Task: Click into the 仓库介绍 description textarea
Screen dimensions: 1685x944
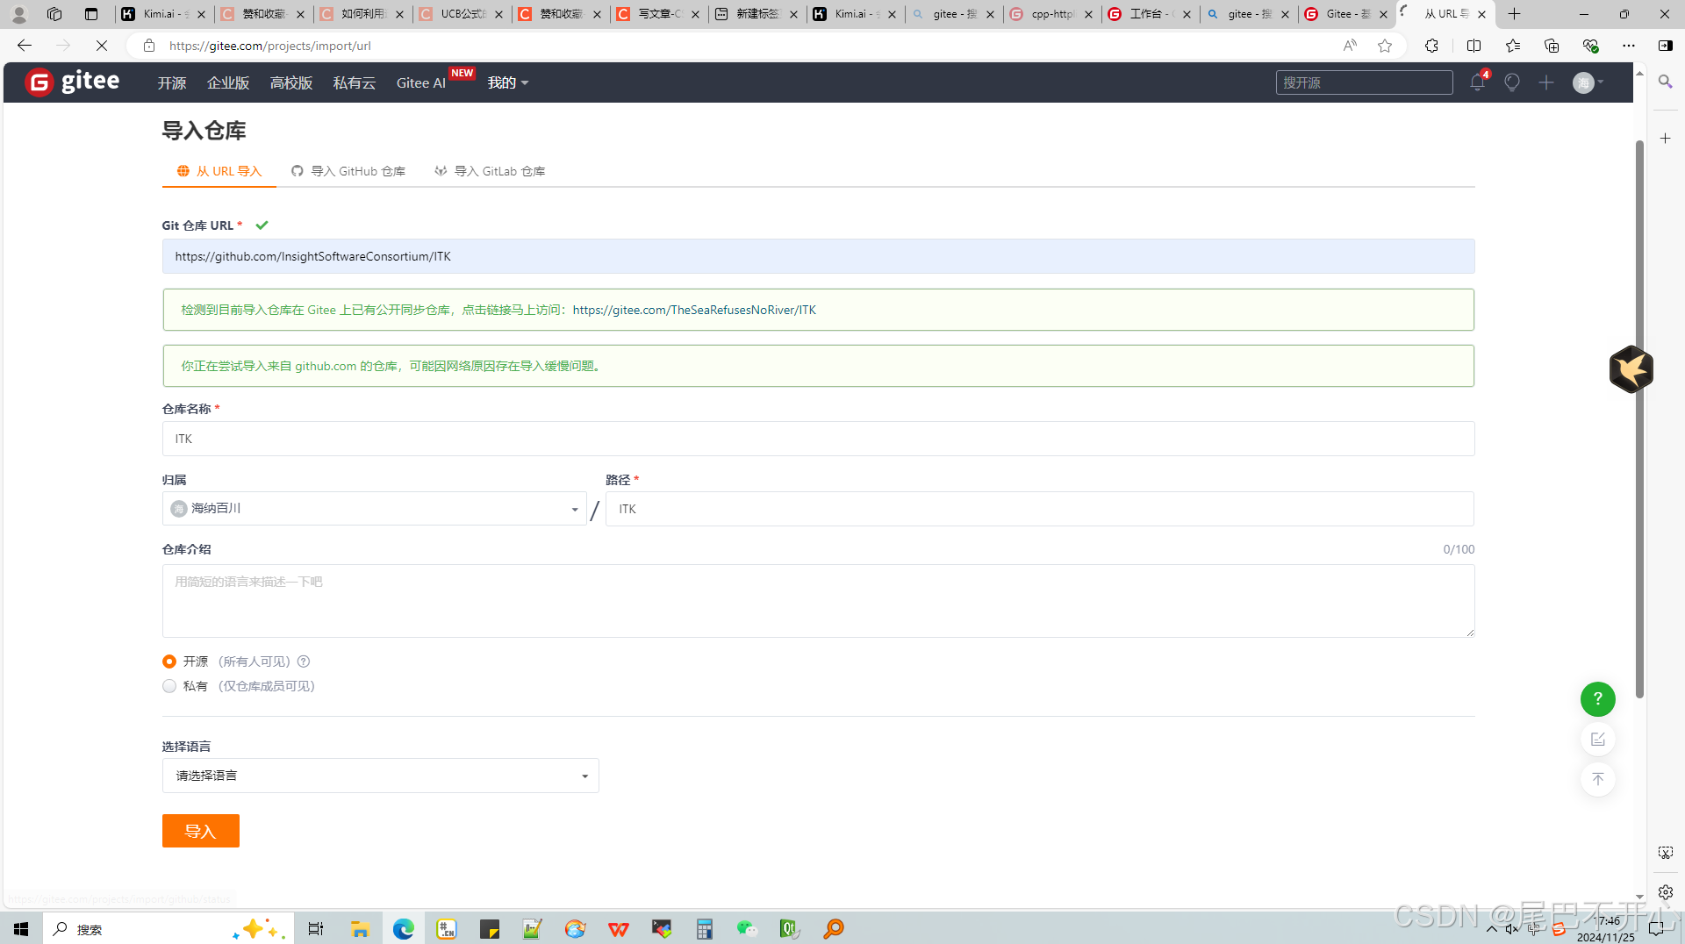Action: click(818, 601)
